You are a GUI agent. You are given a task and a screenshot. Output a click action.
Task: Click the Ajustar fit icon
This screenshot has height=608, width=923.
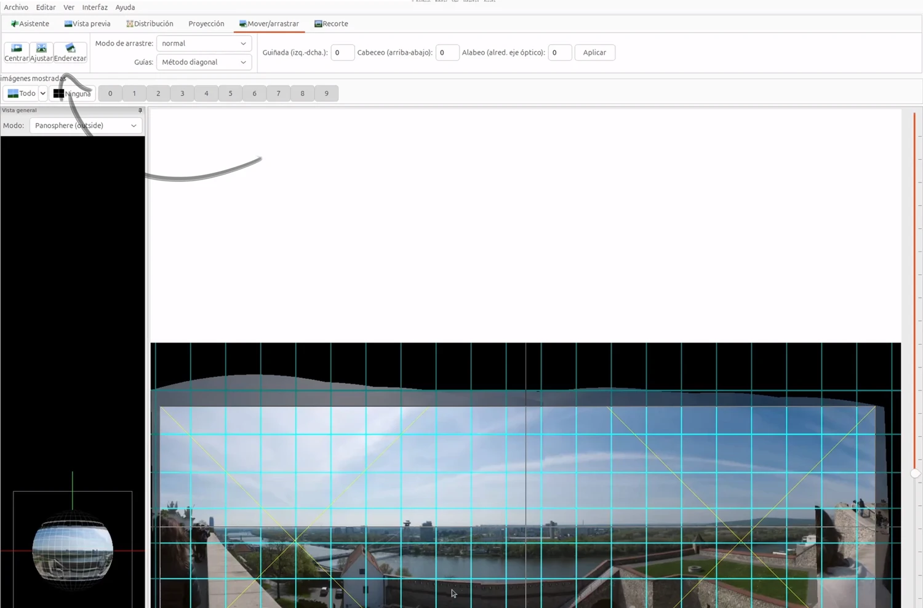pyautogui.click(x=41, y=52)
